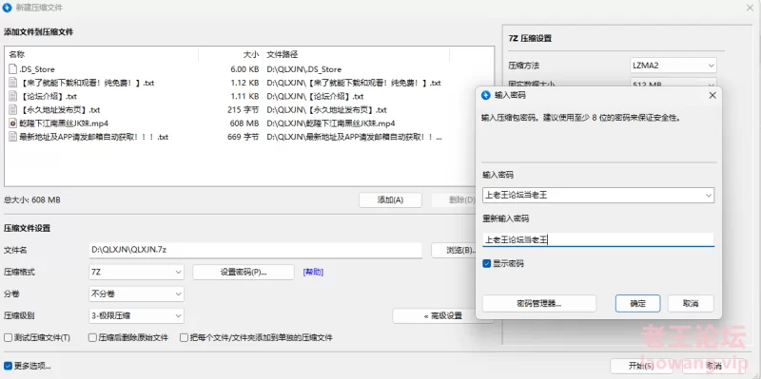This screenshot has height=379, width=761.
Task: Open 密码管理器... button
Action: point(539,303)
